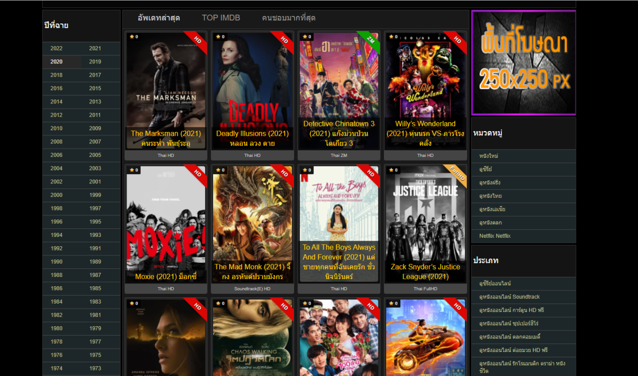
Task: Click the orange motorcycle animation poster
Action: pos(425,337)
